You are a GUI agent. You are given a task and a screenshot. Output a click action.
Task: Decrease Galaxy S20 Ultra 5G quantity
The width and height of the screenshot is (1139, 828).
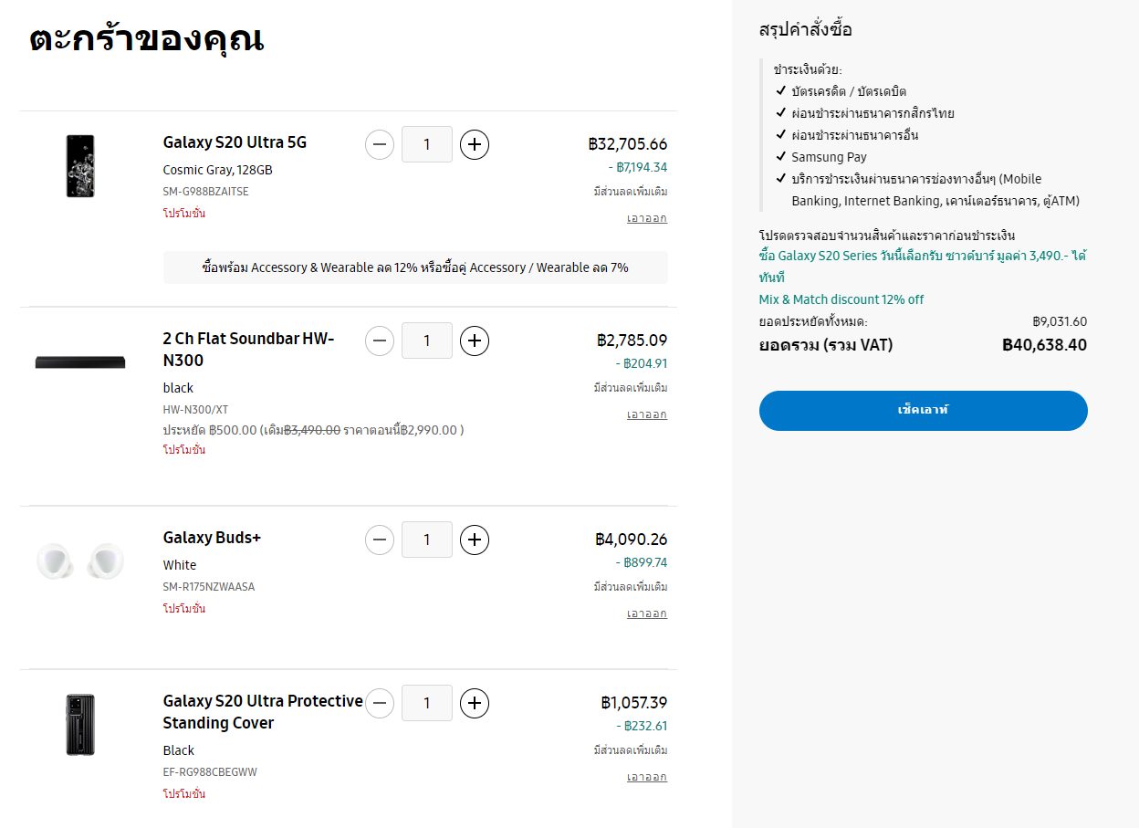[x=380, y=144]
